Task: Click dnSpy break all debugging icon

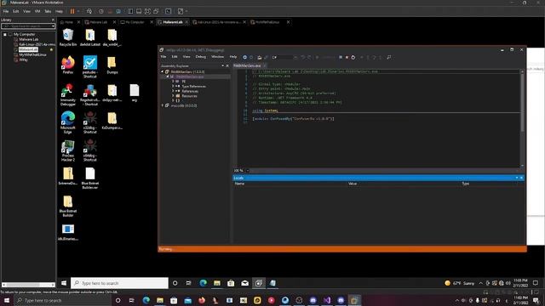Action: click(341, 57)
